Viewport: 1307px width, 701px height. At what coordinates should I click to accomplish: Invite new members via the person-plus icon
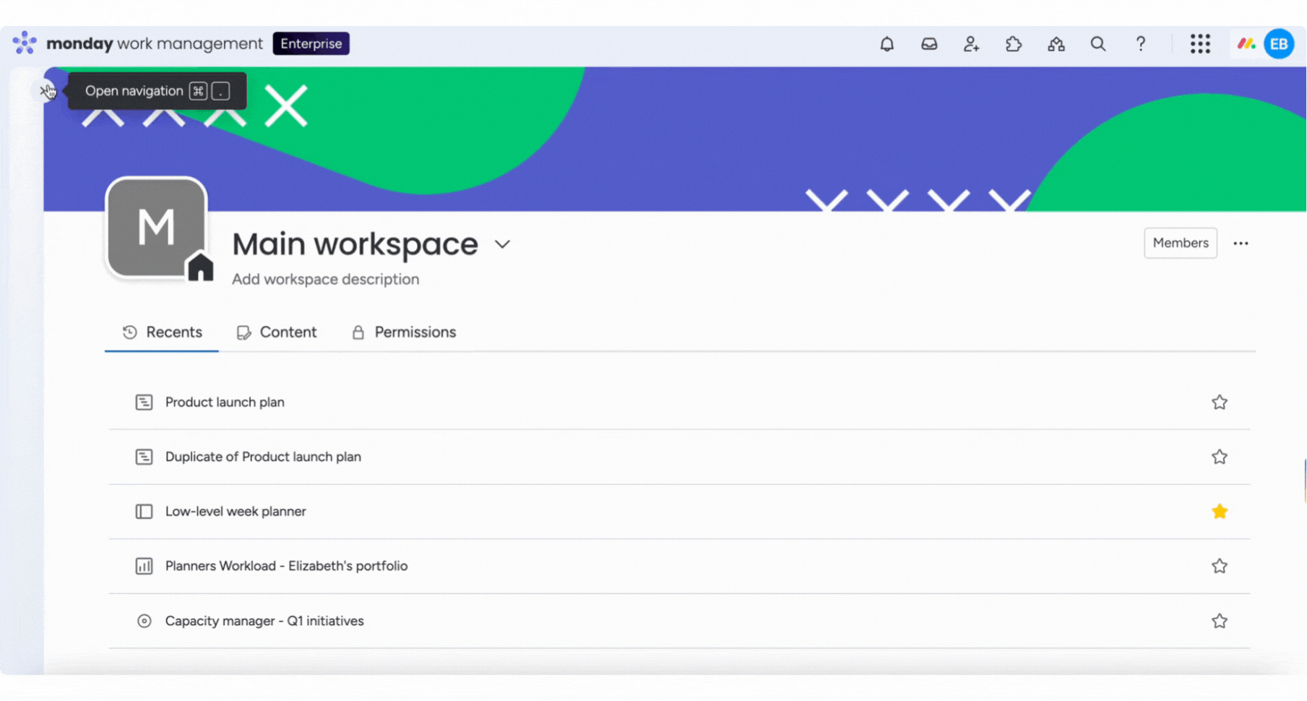971,43
